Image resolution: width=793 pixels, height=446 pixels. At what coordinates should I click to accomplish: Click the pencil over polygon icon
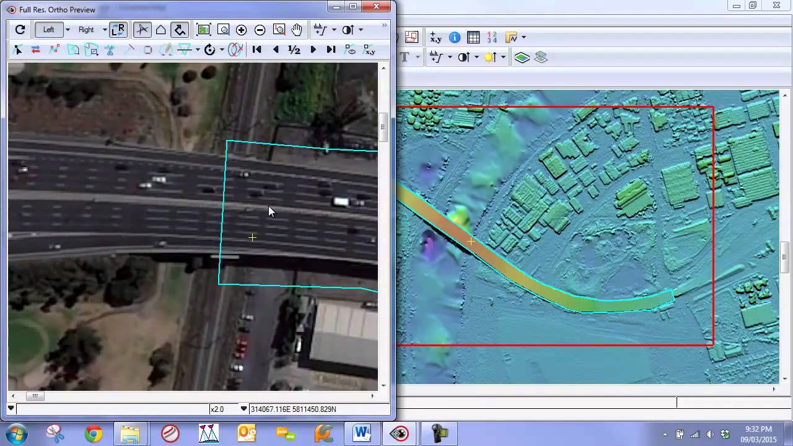(x=166, y=50)
